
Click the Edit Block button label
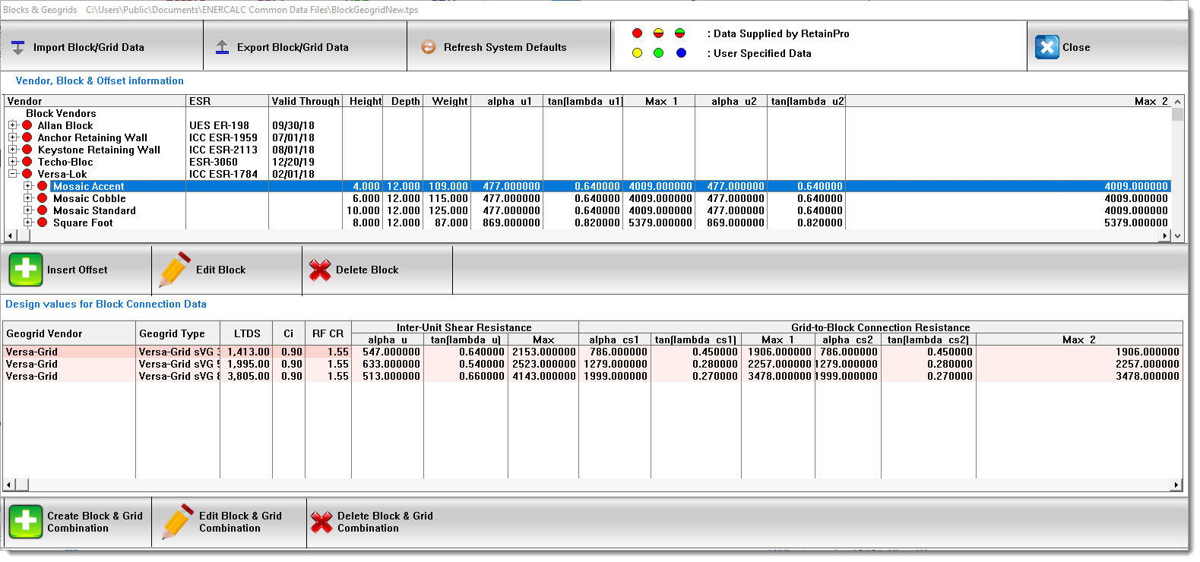point(221,270)
